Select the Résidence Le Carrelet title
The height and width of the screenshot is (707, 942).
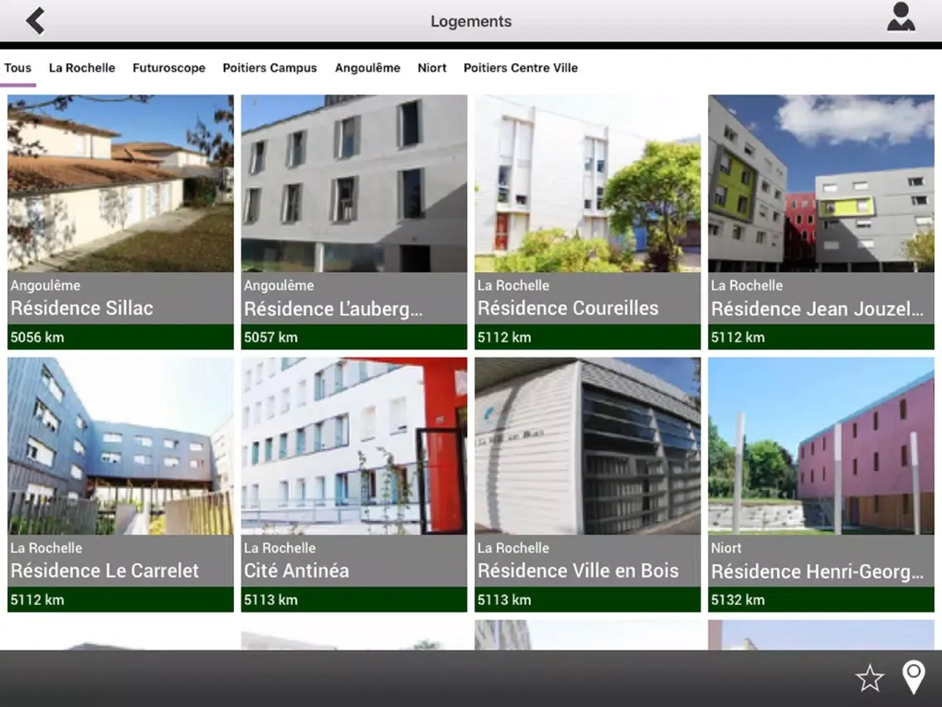[104, 571]
